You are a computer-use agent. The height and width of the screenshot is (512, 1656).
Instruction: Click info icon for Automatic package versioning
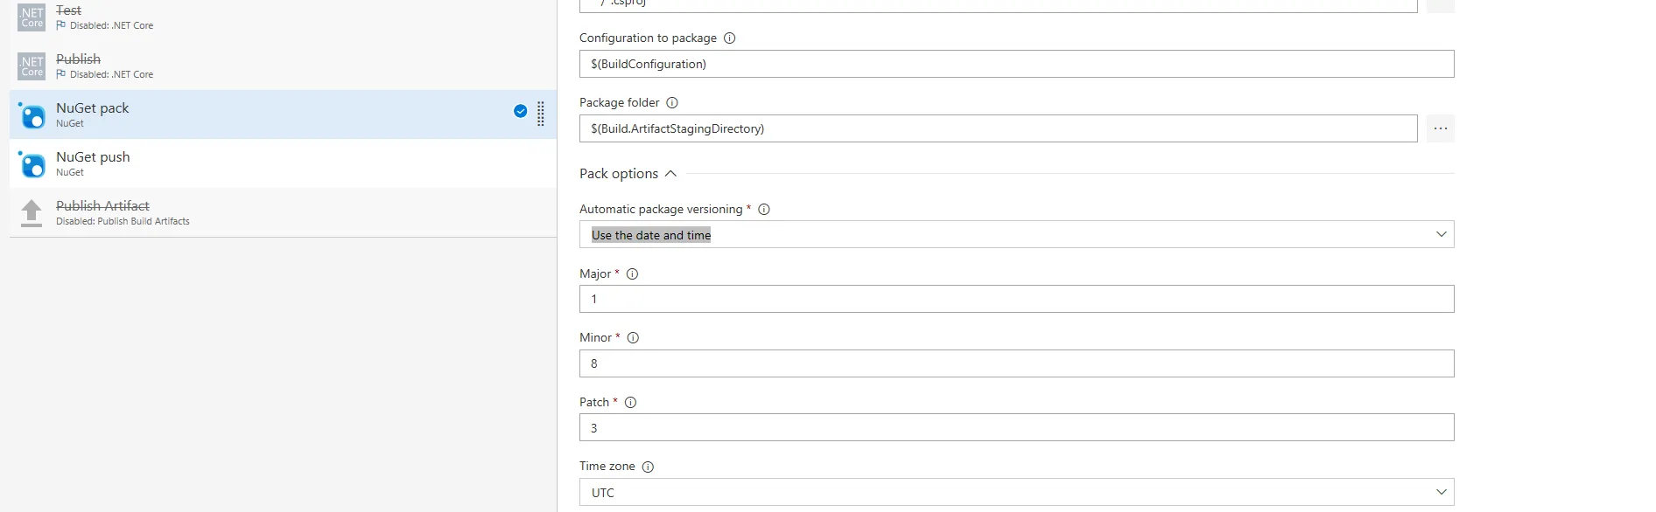[764, 210]
